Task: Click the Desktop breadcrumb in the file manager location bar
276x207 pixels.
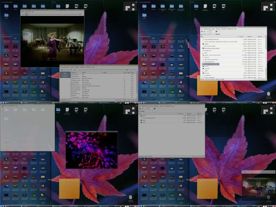Action: coord(218,34)
